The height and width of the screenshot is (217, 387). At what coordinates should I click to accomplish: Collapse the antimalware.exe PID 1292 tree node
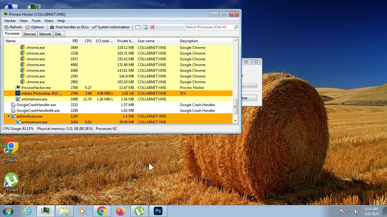click(8, 116)
